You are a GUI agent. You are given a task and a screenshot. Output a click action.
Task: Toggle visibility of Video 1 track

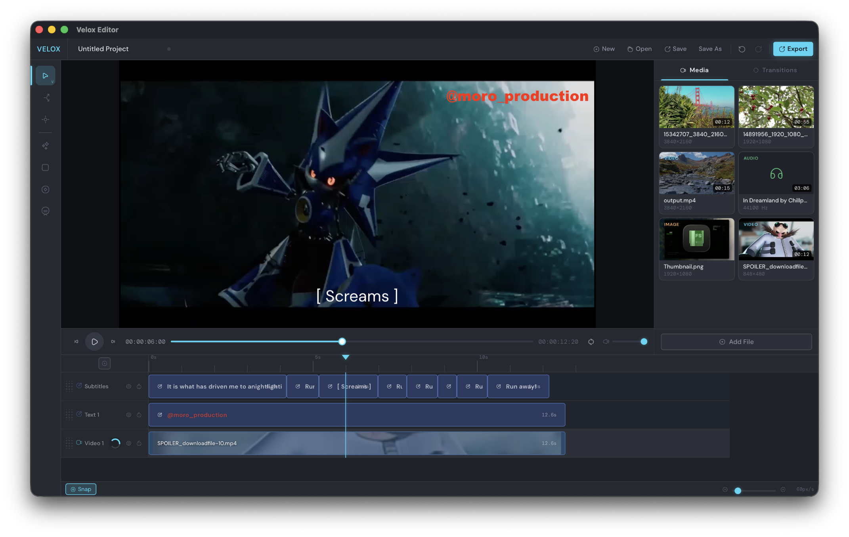128,444
